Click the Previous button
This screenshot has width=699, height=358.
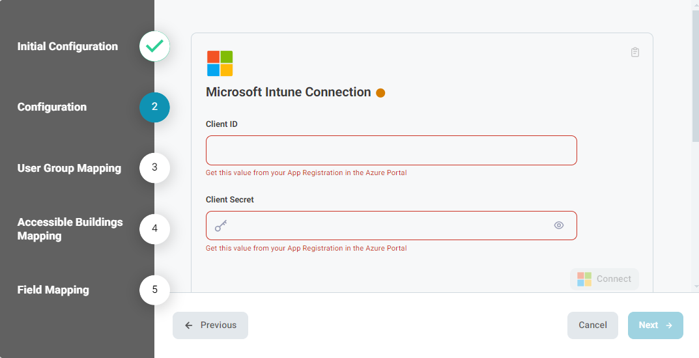click(x=210, y=325)
